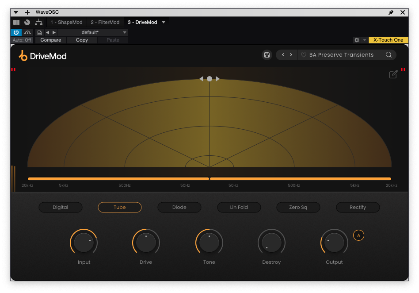Viewport: 419px width, 293px height.
Task: Open the routing view icon
Action: 38,22
